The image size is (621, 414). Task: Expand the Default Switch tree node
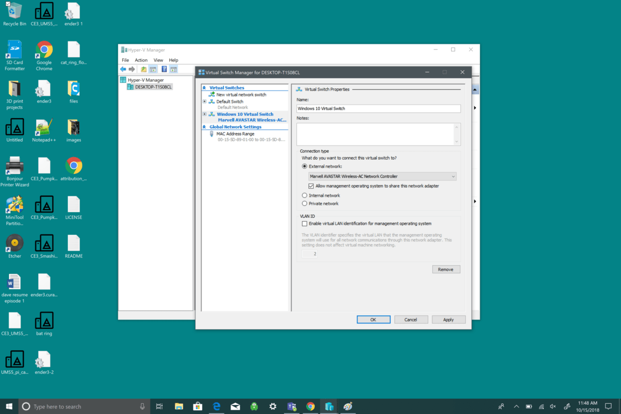[205, 101]
